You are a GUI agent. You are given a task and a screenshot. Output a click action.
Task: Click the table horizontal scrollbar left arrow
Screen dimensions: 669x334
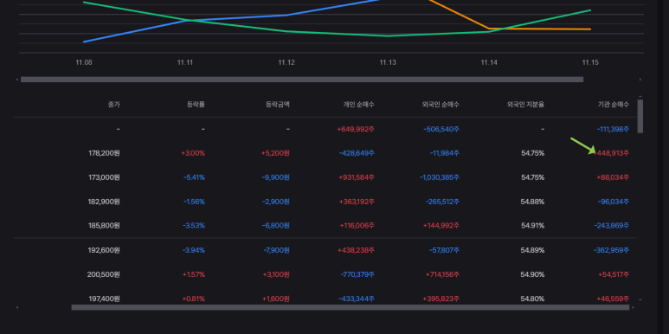point(17,307)
